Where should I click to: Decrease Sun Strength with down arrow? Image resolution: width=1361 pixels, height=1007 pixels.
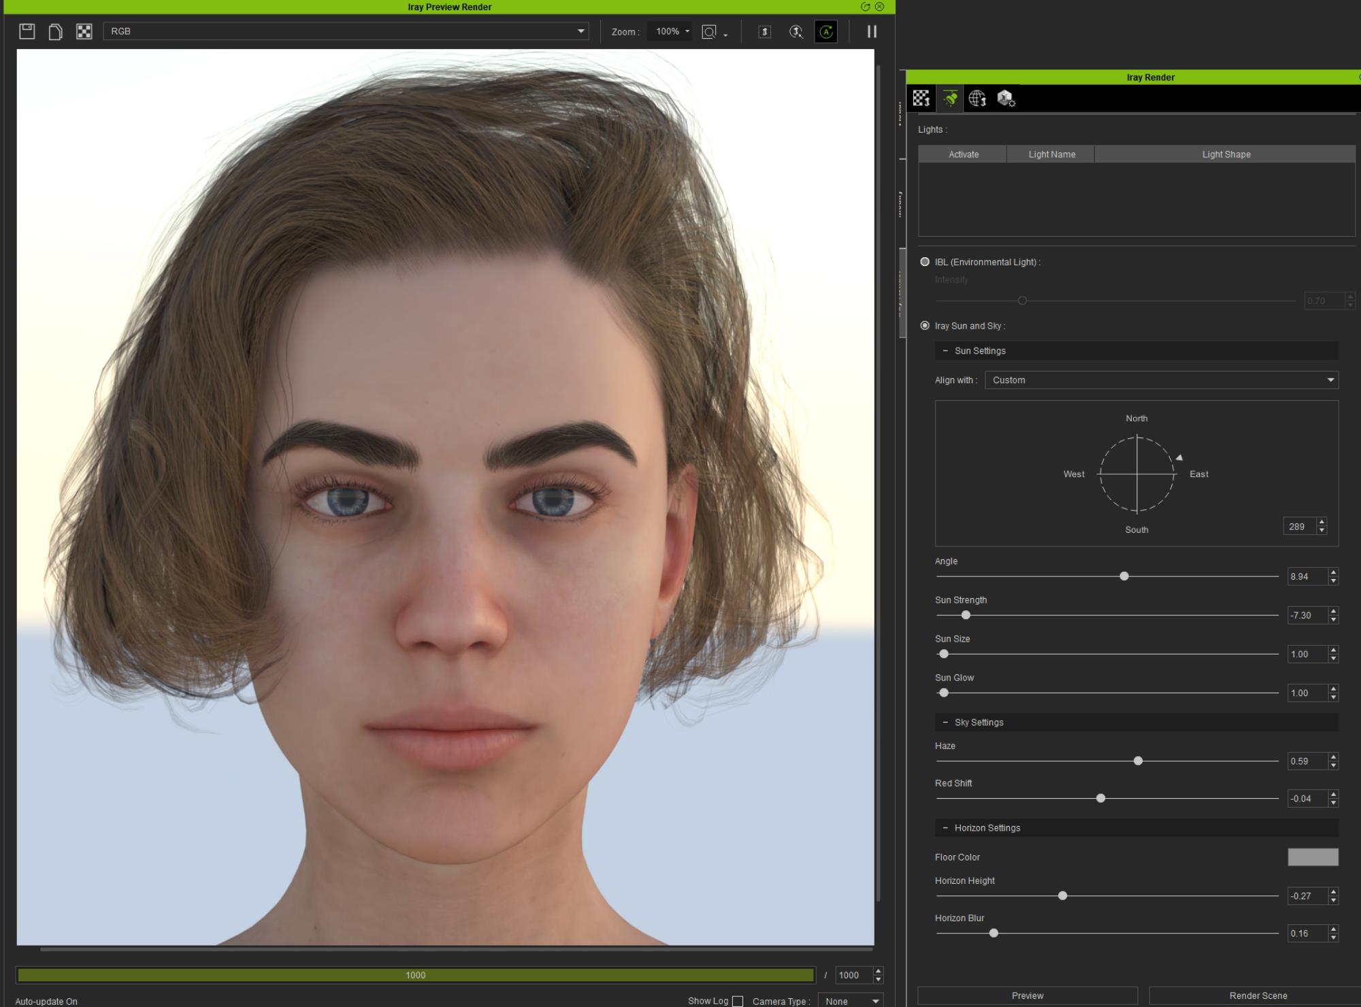[x=1333, y=619]
